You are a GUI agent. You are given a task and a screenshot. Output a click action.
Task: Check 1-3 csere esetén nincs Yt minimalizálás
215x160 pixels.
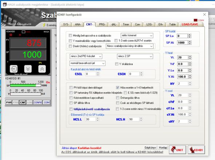tap(118, 109)
